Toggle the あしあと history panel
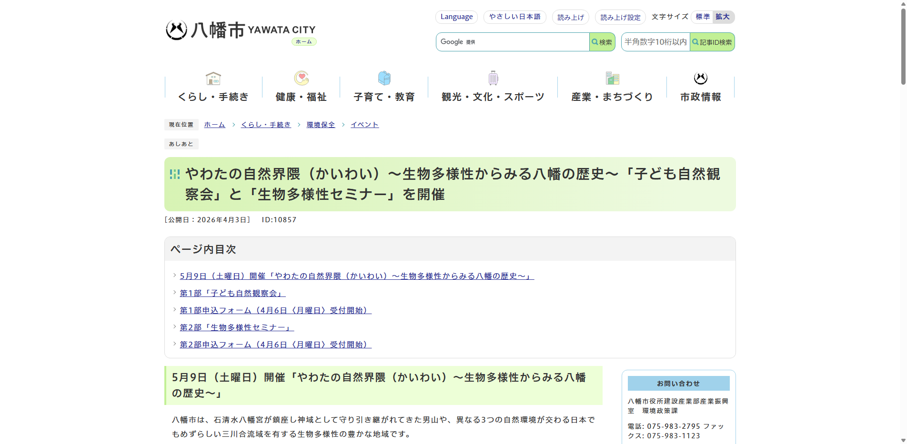907x444 pixels. [181, 144]
